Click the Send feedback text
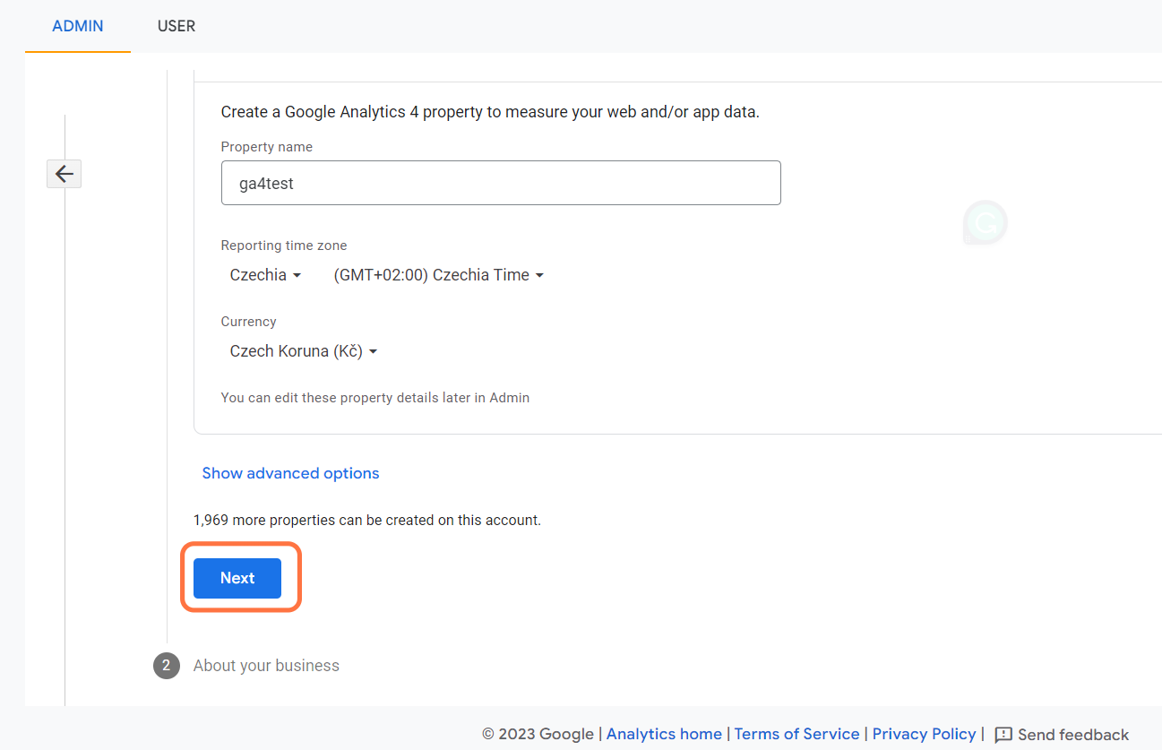 pyautogui.click(x=1073, y=735)
